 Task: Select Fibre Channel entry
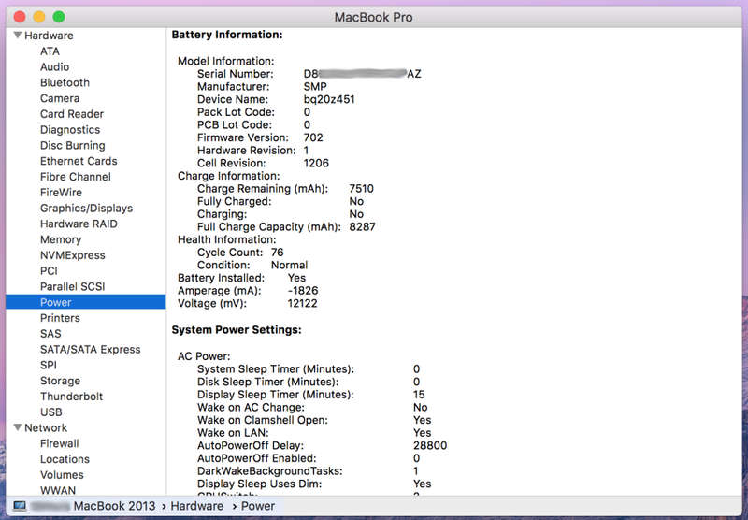[x=76, y=177]
